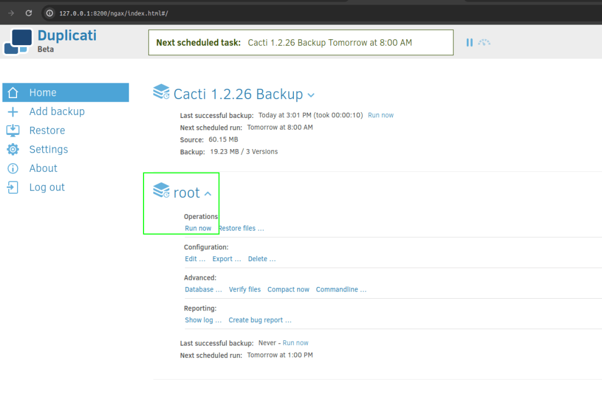Open the About menu item
602x419 pixels.
pos(44,168)
